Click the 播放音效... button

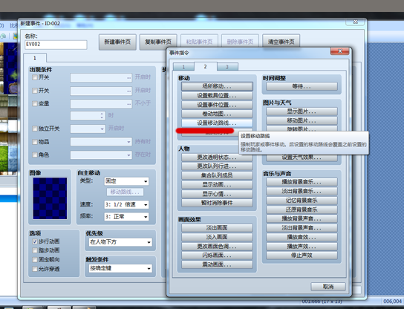tap(302, 237)
